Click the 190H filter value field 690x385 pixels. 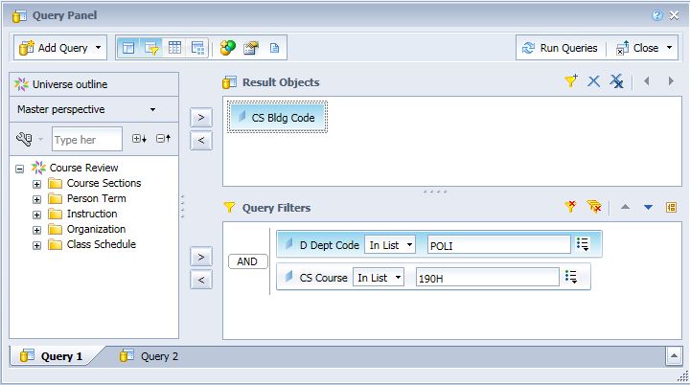tap(488, 277)
